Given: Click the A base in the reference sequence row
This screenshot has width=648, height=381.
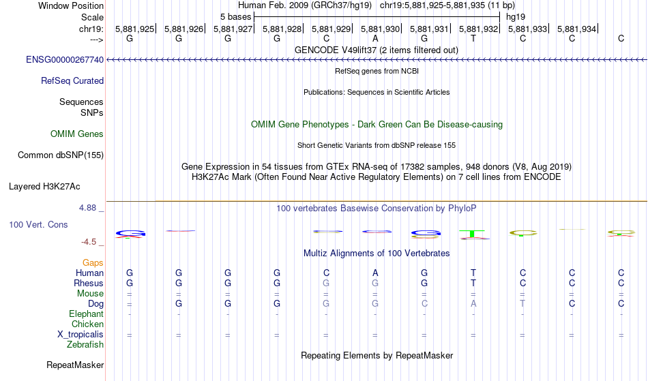Looking at the screenshot, I should 375,38.
